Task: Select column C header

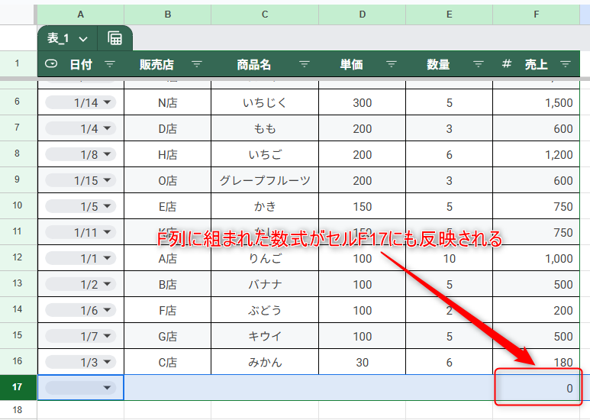Action: [x=264, y=14]
